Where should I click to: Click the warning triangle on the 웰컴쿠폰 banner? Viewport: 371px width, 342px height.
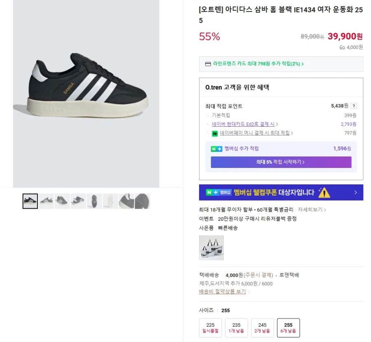pyautogui.click(x=324, y=192)
